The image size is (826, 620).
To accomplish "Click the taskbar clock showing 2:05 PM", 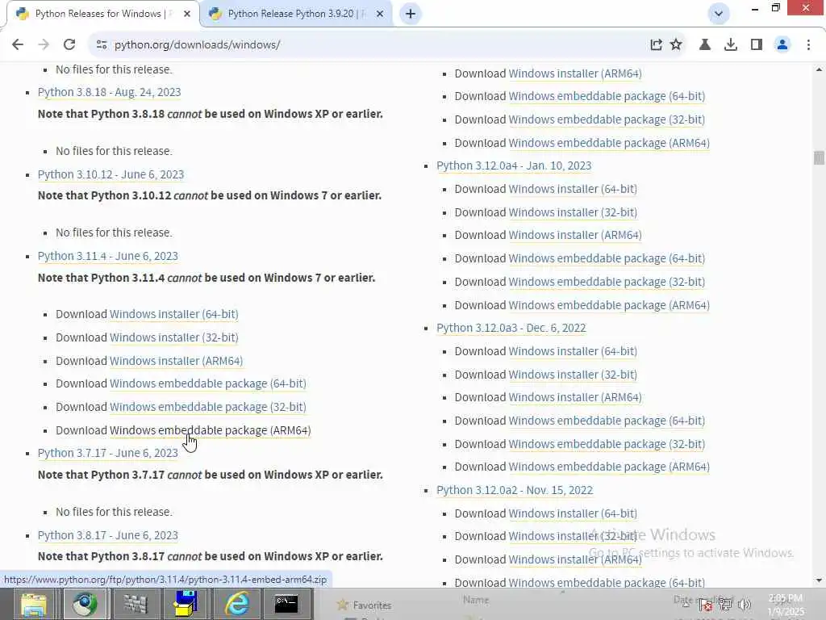I will [786, 605].
